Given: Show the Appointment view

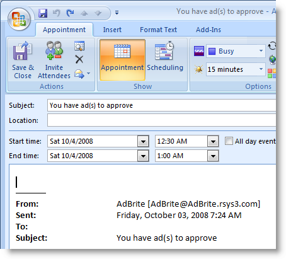Looking at the screenshot, I should click(122, 60).
